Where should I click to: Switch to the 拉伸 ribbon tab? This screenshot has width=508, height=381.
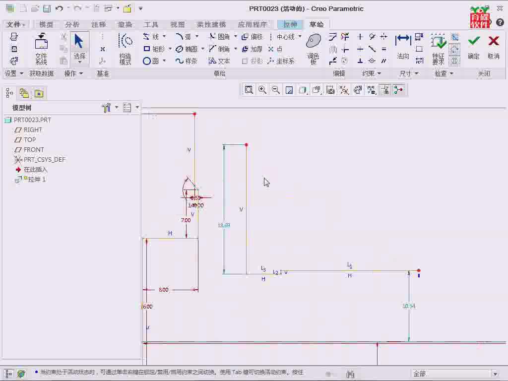[x=290, y=24]
